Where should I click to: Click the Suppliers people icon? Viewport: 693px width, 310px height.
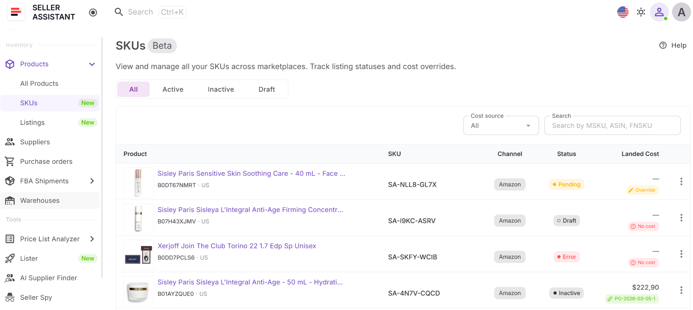[10, 142]
